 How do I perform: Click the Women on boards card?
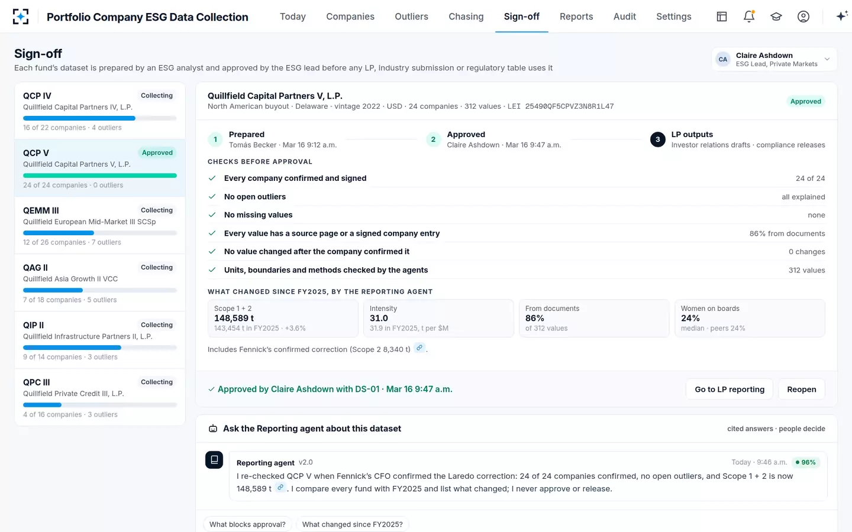pyautogui.click(x=750, y=318)
